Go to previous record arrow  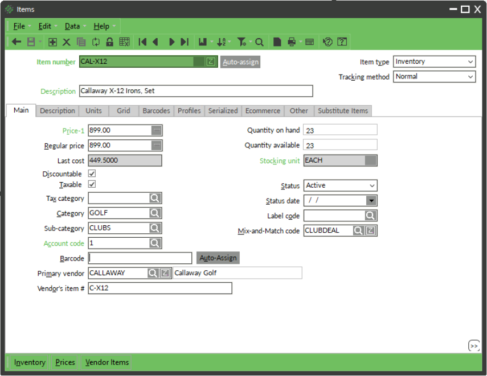[x=156, y=42]
